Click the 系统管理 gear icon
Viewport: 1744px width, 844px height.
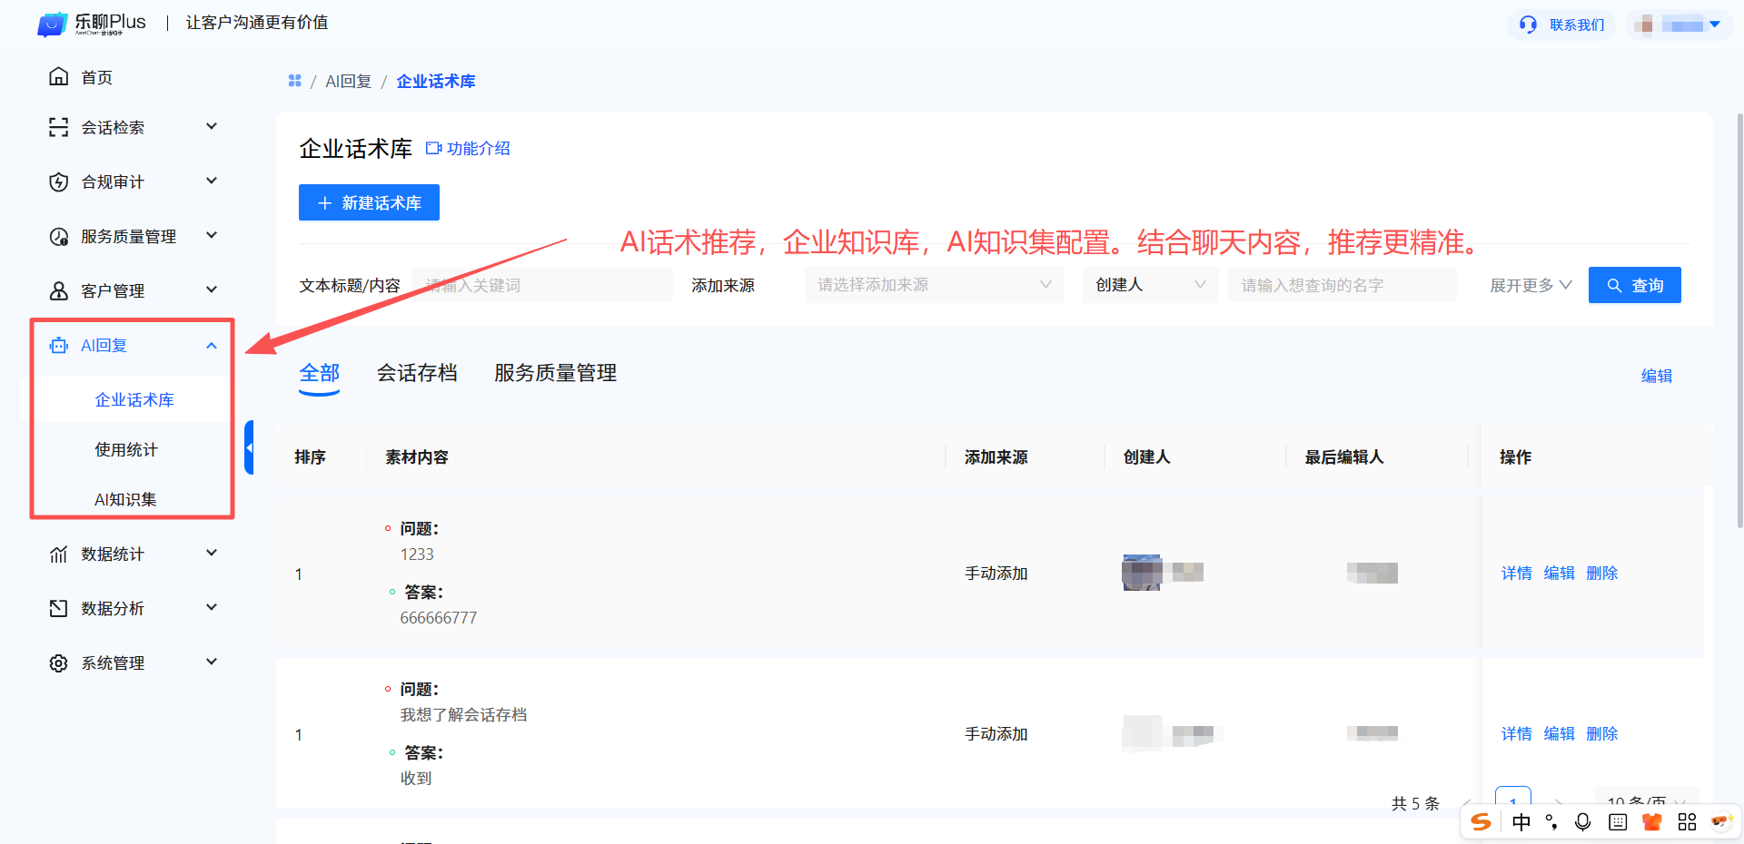[x=58, y=662]
